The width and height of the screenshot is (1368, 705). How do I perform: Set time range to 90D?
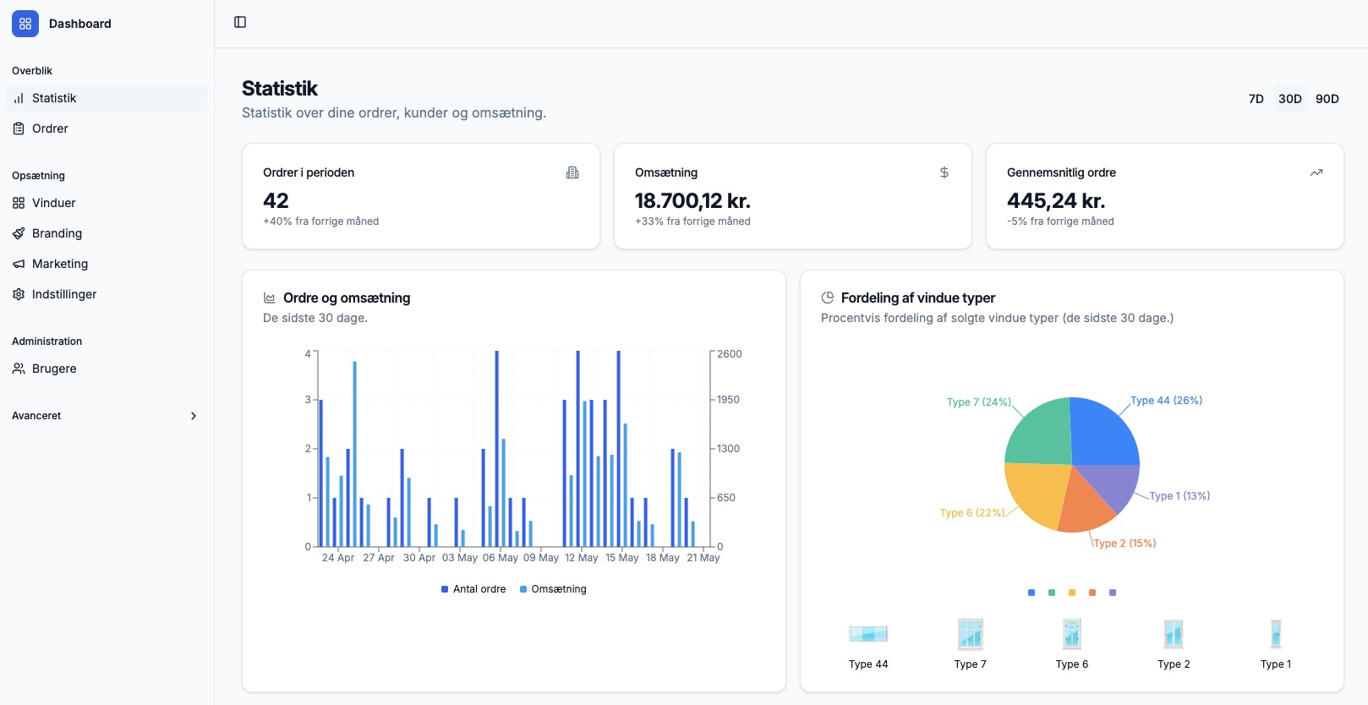[x=1327, y=99]
